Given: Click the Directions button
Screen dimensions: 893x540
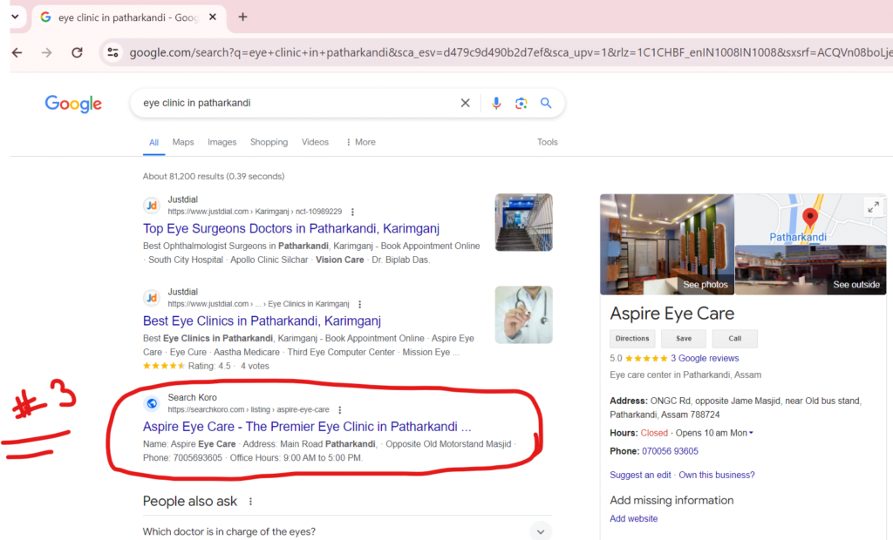Looking at the screenshot, I should [x=632, y=339].
